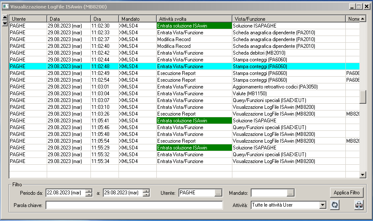Click the up arrow left of Utente header
The image size is (373, 221).
5,18
